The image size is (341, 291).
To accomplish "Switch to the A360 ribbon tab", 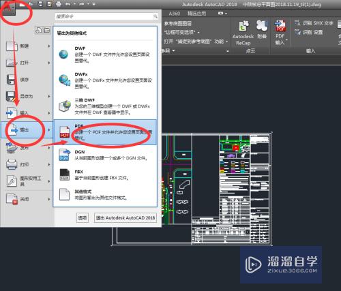I will click(175, 14).
